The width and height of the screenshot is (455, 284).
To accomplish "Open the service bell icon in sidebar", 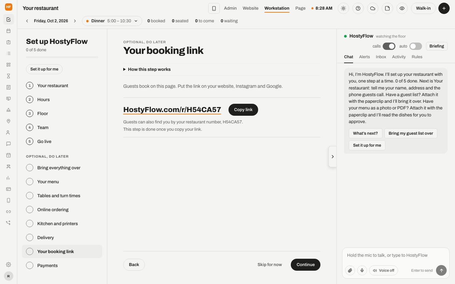I will pyautogui.click(x=9, y=110).
